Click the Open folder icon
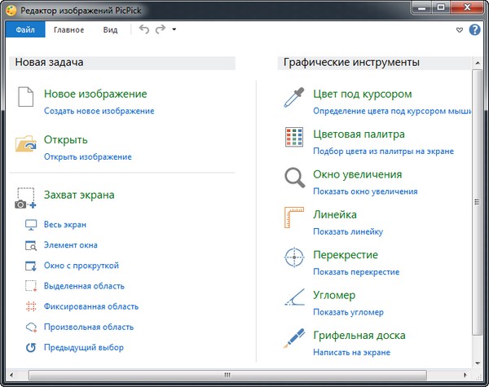The height and width of the screenshot is (387, 489). click(x=26, y=144)
